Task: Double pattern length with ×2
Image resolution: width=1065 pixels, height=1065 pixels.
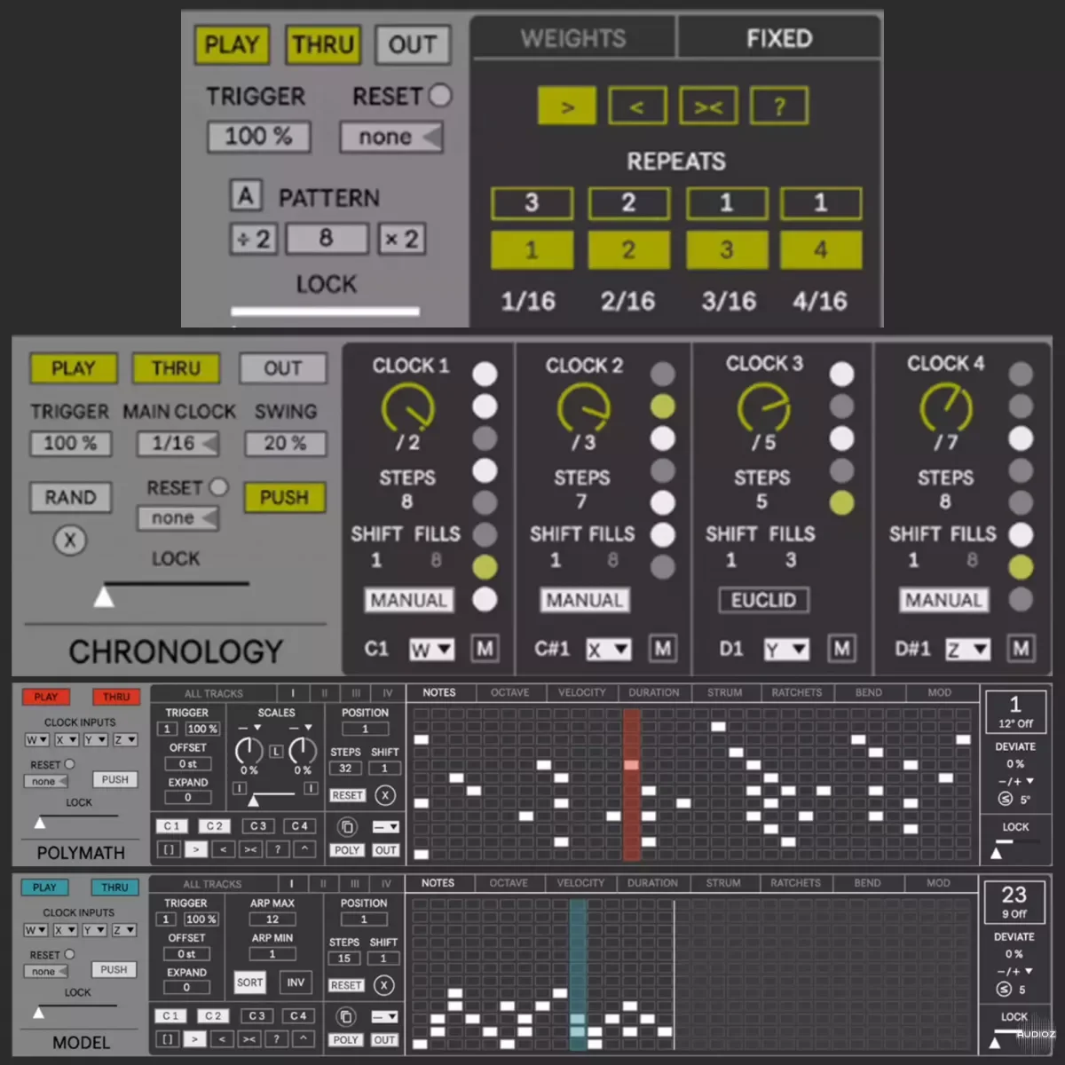Action: click(x=401, y=239)
